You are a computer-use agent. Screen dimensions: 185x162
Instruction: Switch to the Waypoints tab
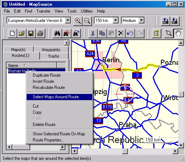(x=51, y=50)
